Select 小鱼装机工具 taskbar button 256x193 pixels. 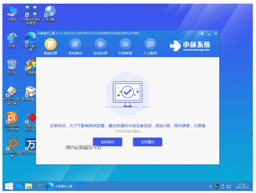coord(59,186)
